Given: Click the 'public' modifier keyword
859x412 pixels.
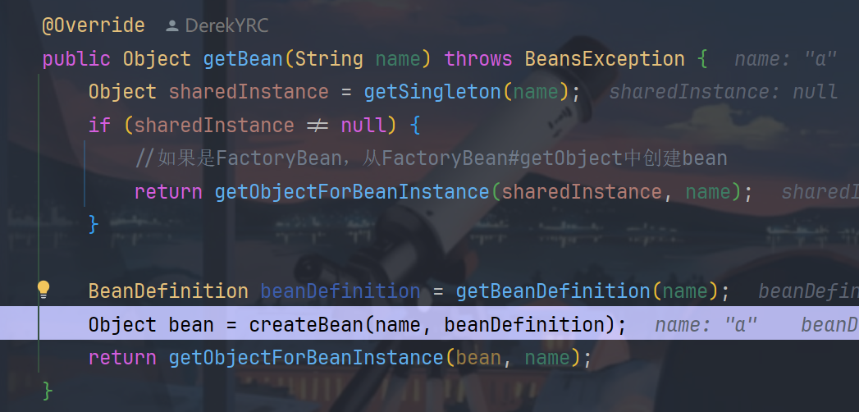Looking at the screenshot, I should 76,59.
